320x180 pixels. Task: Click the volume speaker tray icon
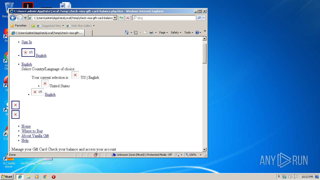[x=290, y=177]
